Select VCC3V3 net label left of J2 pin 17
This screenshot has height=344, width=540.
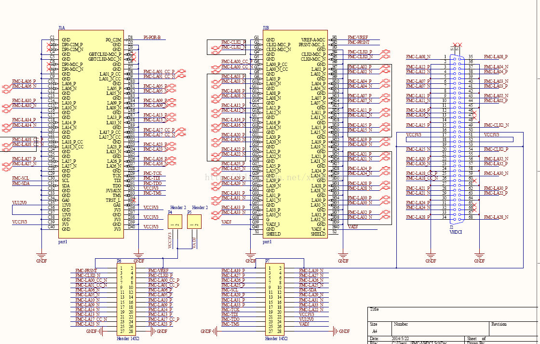pyautogui.click(x=414, y=135)
